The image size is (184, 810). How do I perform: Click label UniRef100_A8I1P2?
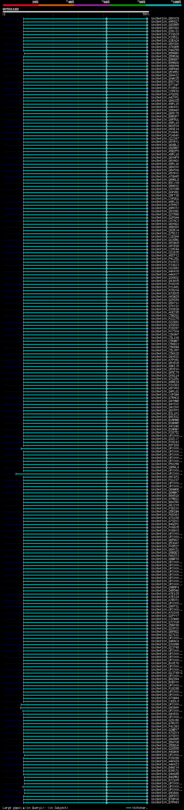tap(165, 477)
